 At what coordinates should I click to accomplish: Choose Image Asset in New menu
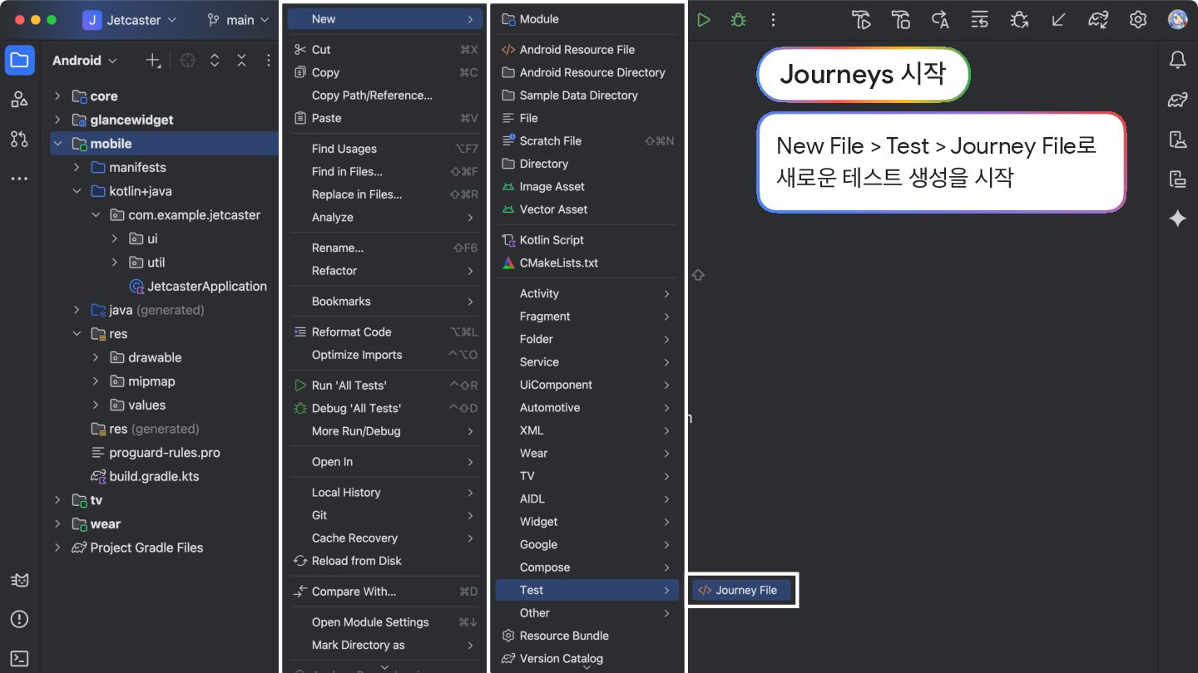point(587,187)
